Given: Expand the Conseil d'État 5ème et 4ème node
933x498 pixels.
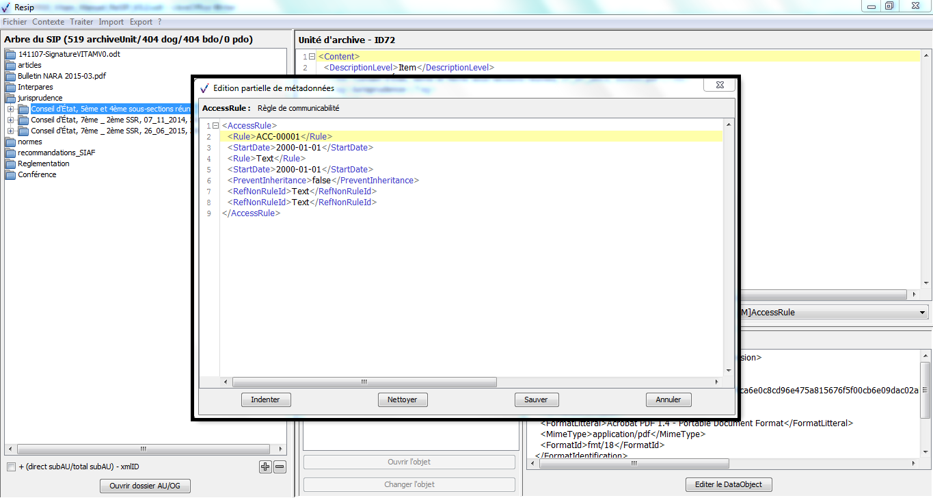Looking at the screenshot, I should coord(11,109).
